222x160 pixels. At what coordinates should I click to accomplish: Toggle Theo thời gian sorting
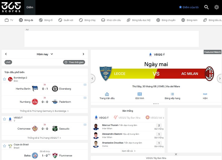point(74,62)
